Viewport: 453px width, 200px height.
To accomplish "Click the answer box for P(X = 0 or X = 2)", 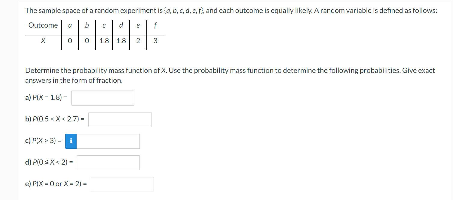I will [x=122, y=184].
